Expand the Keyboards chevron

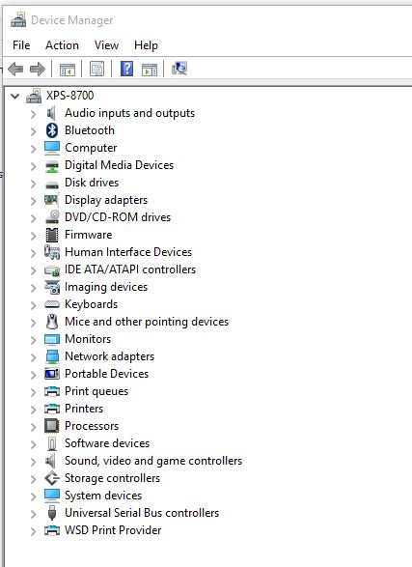click(33, 305)
